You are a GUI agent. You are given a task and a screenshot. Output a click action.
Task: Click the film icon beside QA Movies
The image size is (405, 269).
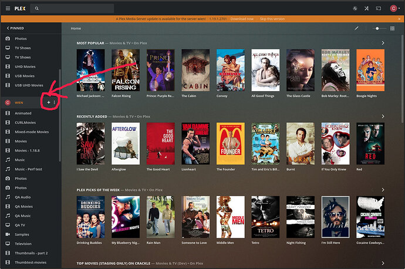(8, 206)
